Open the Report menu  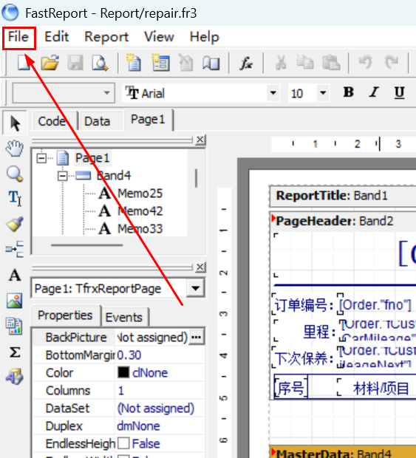[x=106, y=37]
